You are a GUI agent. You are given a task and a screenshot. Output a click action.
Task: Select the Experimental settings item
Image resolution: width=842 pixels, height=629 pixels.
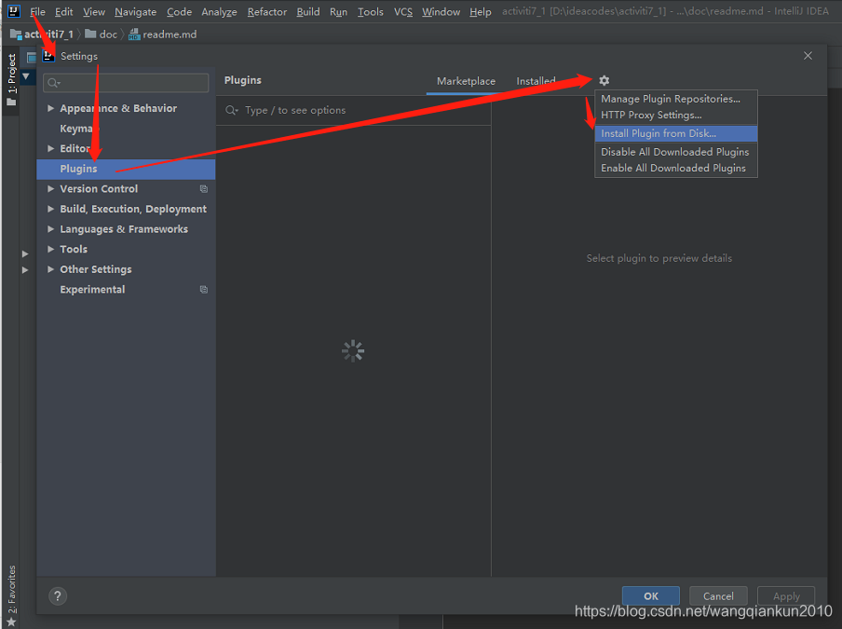coord(126,290)
